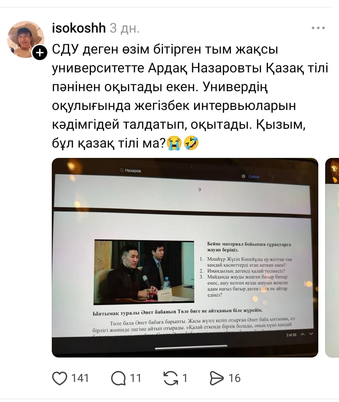
Task: Tap the repost arrows icon
Action: (x=171, y=378)
